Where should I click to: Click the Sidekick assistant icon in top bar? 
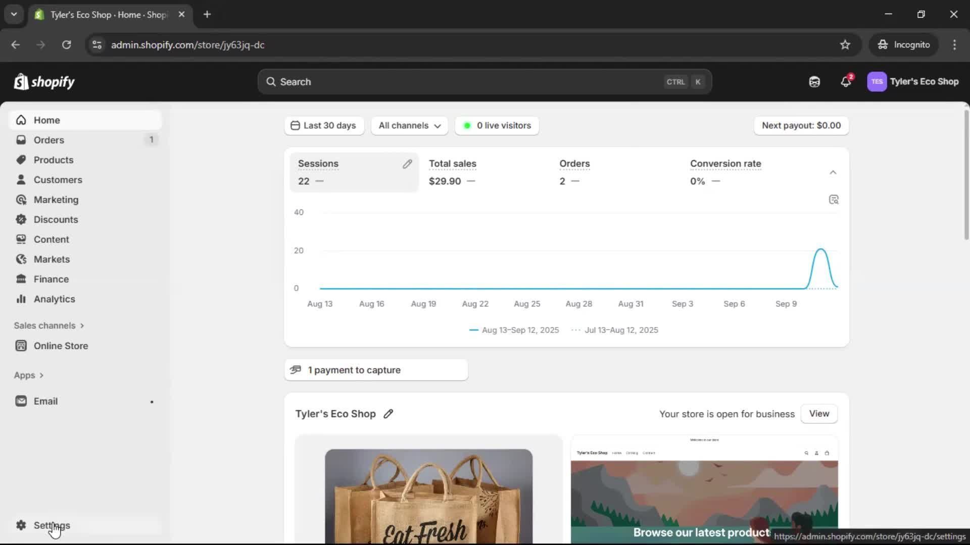(x=814, y=82)
